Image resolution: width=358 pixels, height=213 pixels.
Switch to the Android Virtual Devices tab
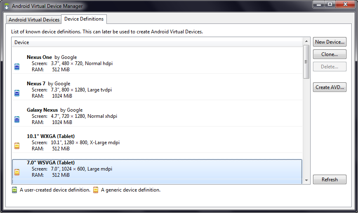tap(34, 20)
